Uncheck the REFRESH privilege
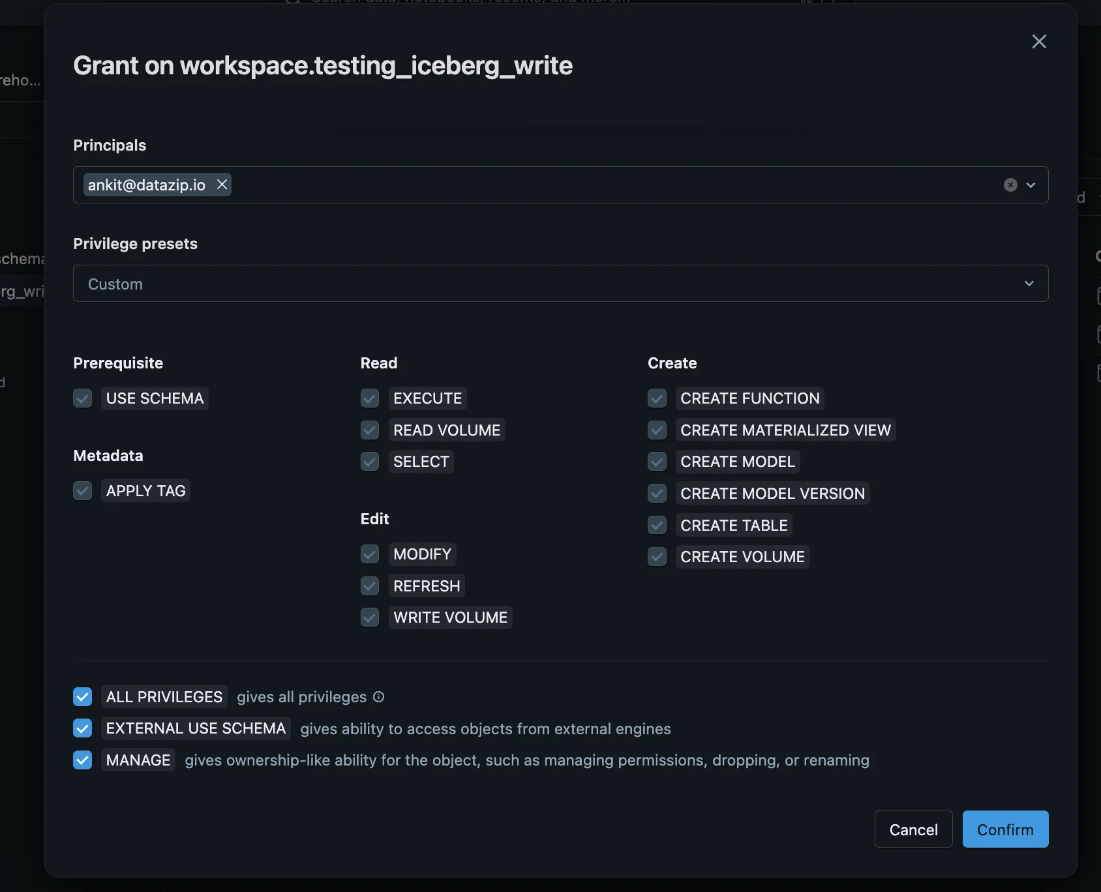The image size is (1101, 892). (x=370, y=586)
